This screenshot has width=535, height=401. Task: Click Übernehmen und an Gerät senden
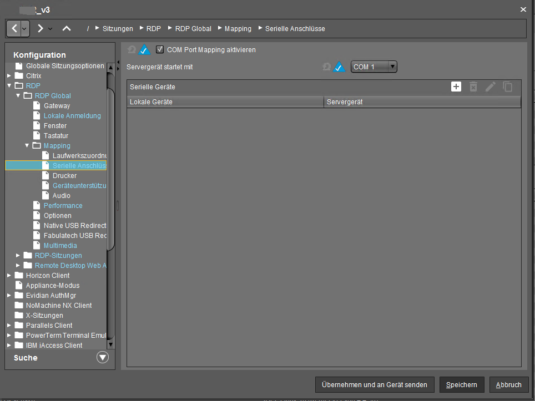coord(375,385)
